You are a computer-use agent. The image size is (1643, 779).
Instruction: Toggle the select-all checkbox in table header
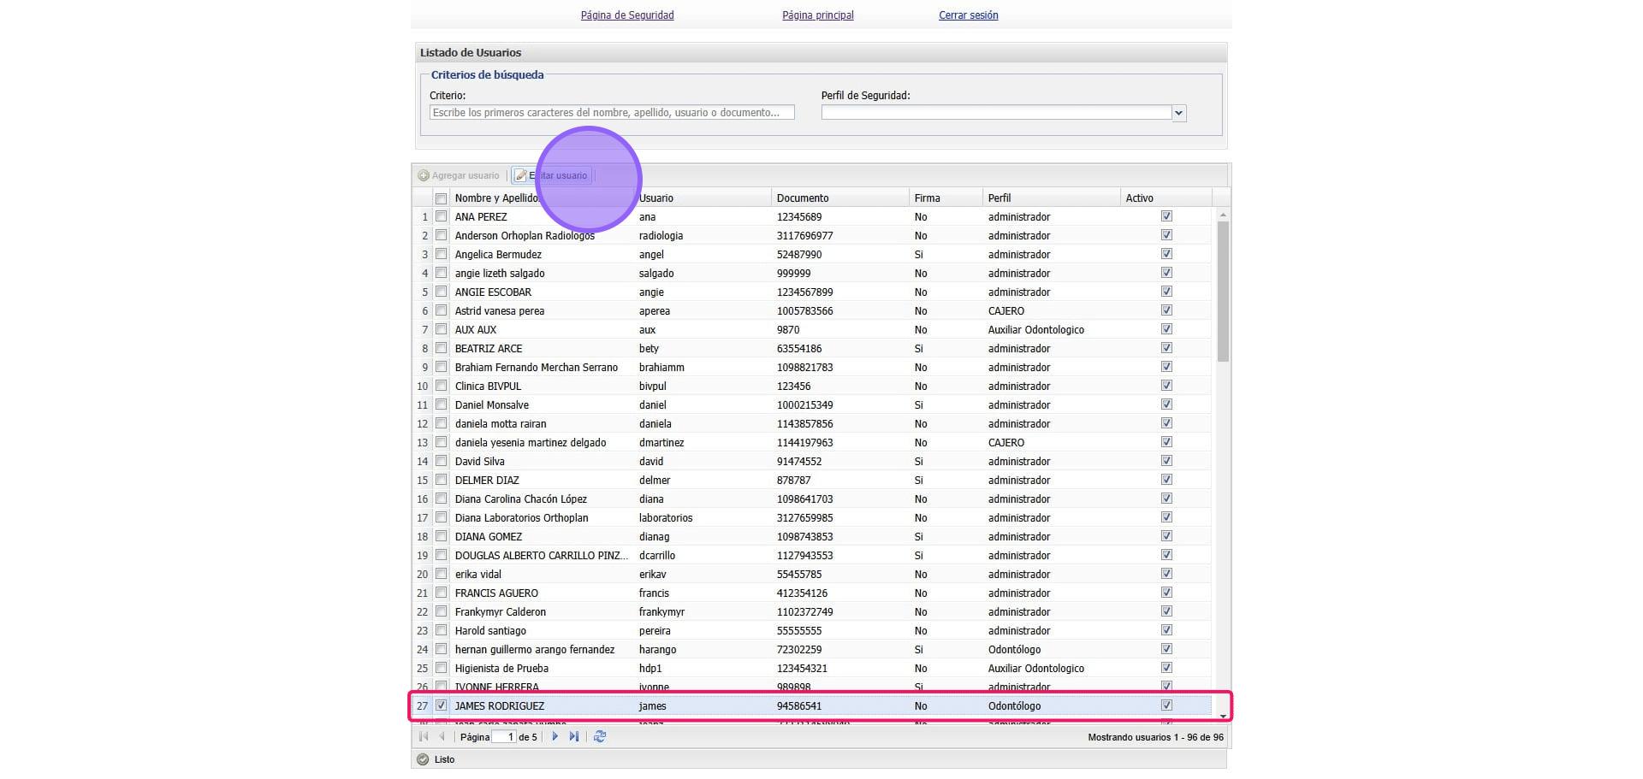click(x=442, y=198)
